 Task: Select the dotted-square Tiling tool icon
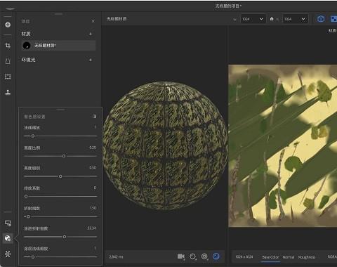8,77
